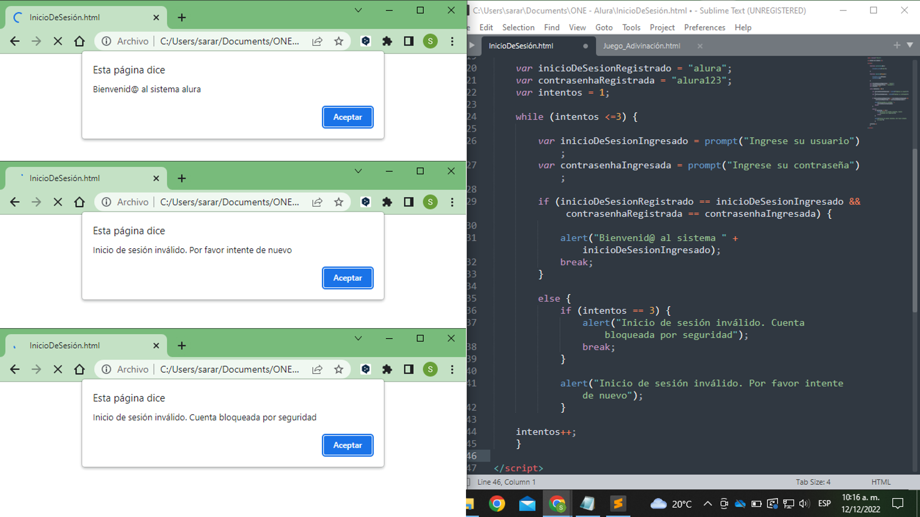Click Sublime Text vertical scrollbar

(915, 230)
